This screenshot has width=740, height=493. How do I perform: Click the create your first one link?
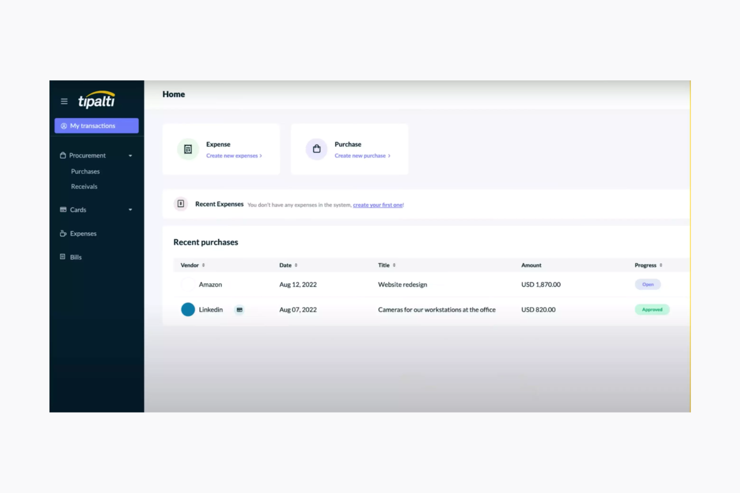(378, 204)
